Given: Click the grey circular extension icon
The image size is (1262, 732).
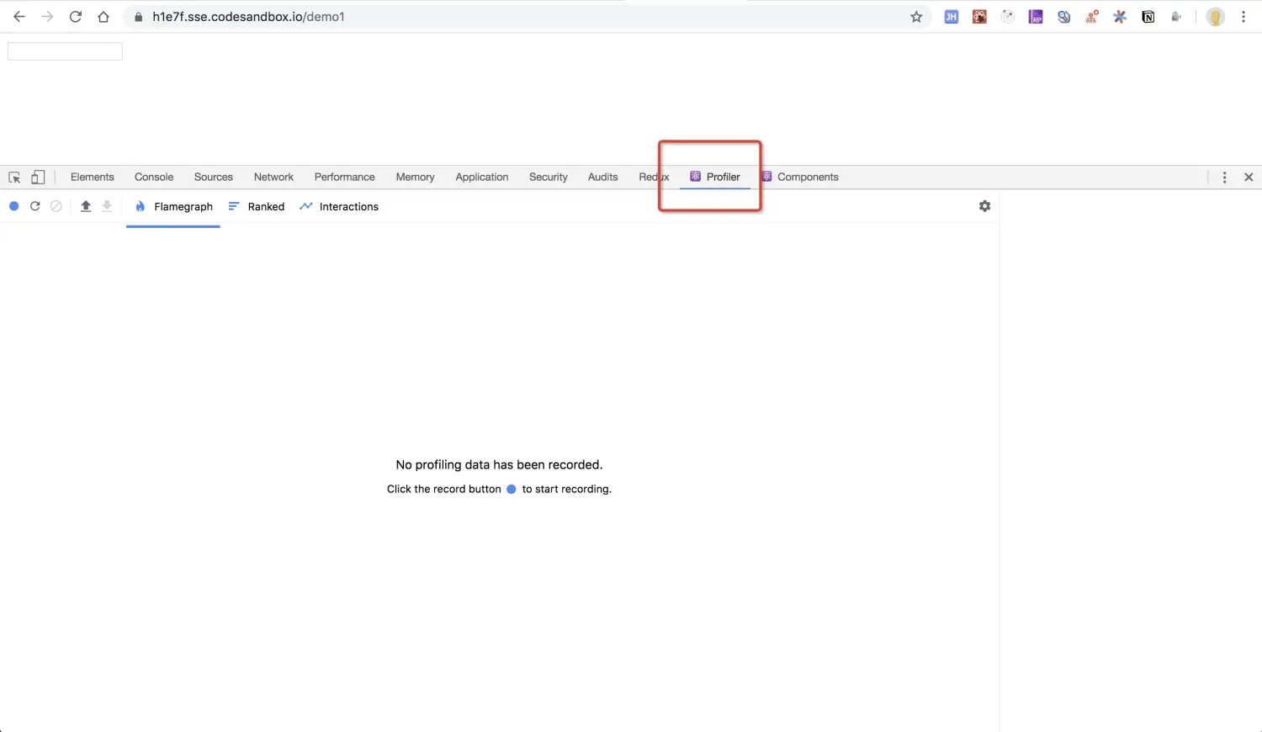Looking at the screenshot, I should 1008,17.
